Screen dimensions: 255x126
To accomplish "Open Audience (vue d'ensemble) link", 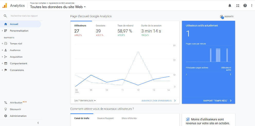I will click(x=159, y=101).
